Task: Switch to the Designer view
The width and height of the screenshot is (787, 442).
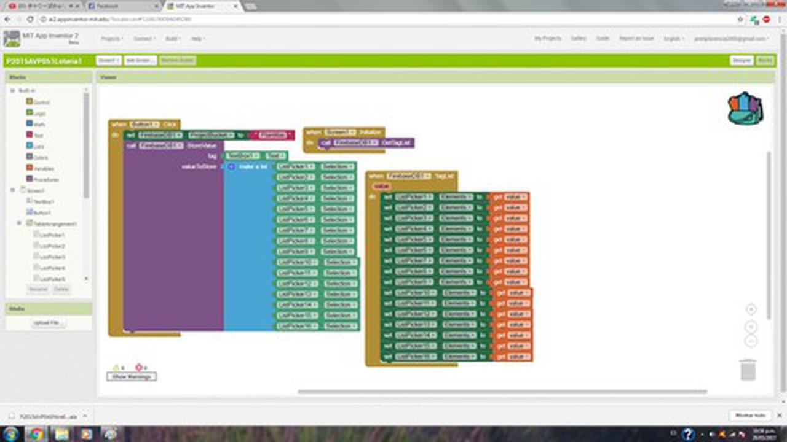Action: pos(742,61)
